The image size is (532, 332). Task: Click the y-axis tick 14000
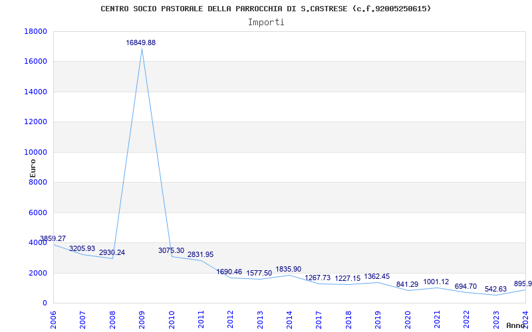[36, 92]
